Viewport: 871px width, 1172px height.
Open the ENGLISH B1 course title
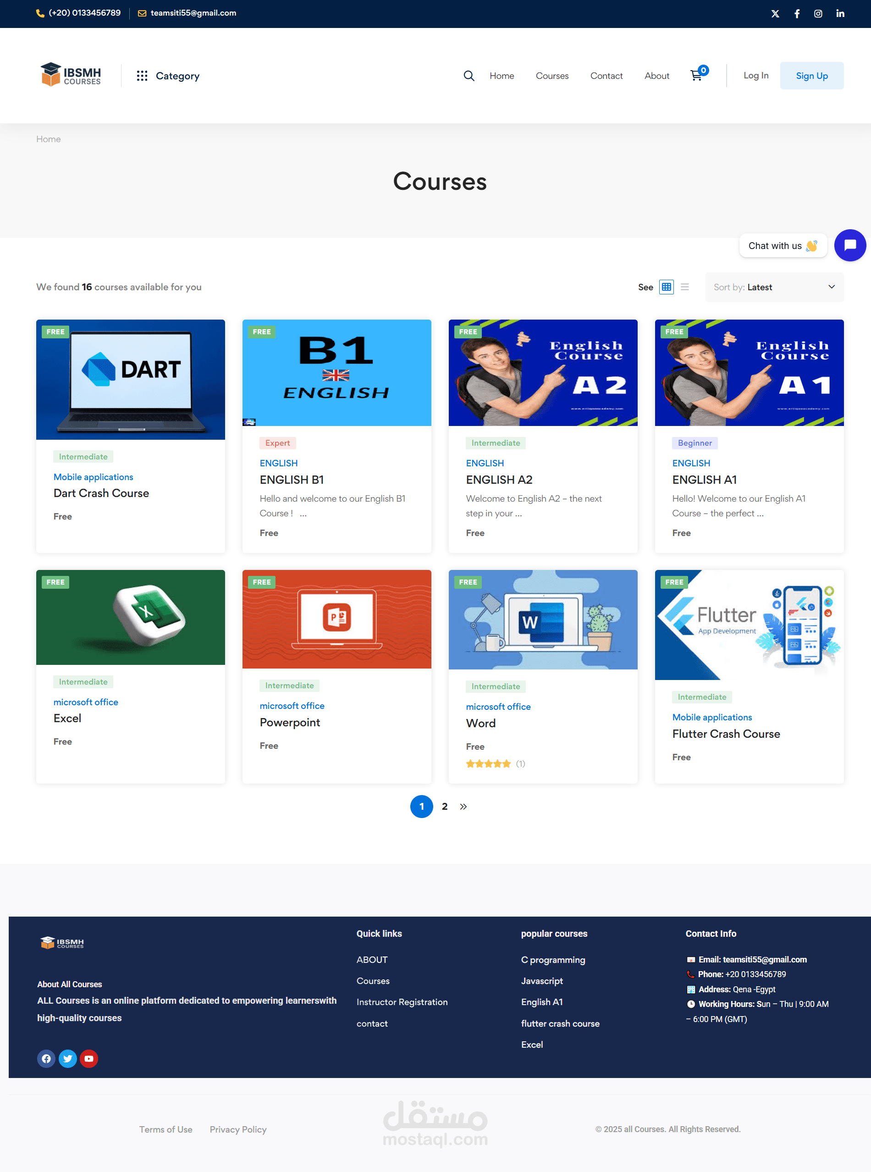tap(292, 480)
